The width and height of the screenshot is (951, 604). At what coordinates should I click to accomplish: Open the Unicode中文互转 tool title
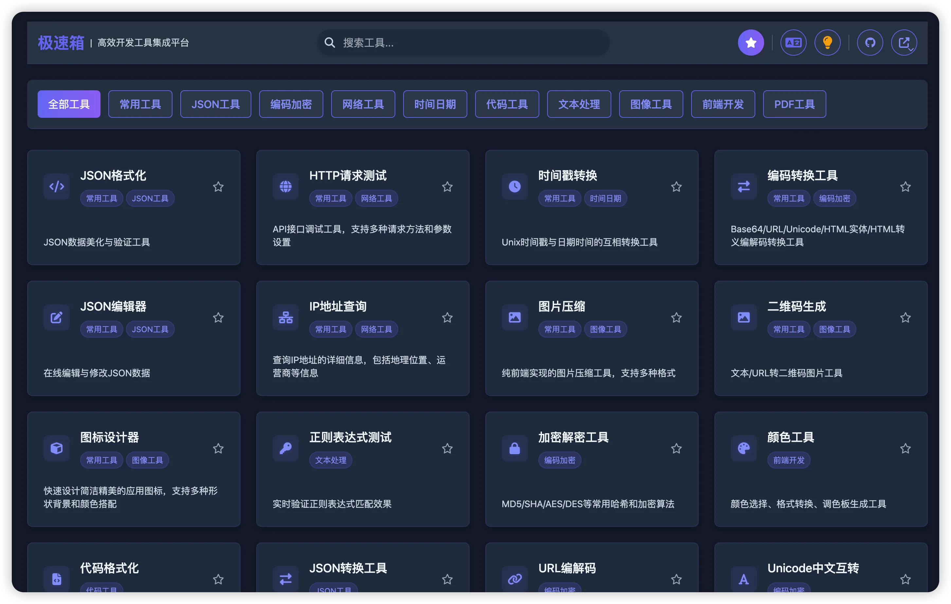click(813, 568)
